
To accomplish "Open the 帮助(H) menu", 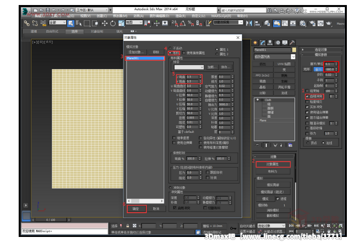I will click(242, 16).
